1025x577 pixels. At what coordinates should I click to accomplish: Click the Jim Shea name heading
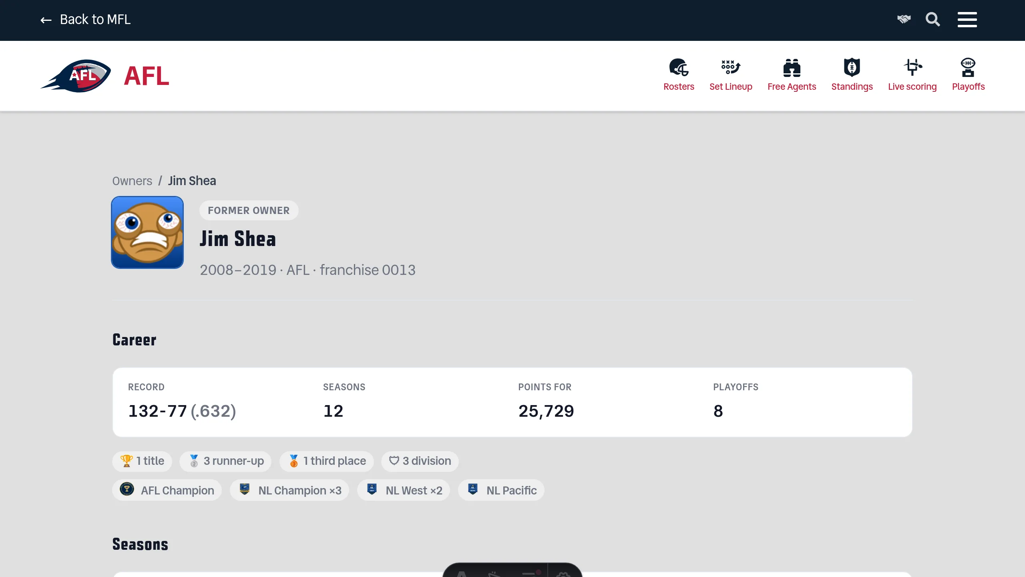click(x=238, y=239)
